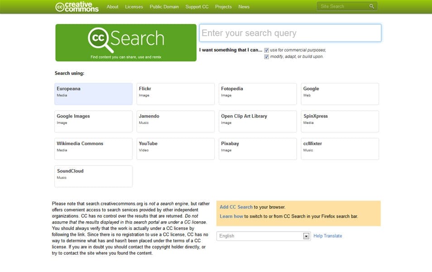Screen dimensions: 432x272
Task: Select Wikimedia Commons media search
Action: point(93,148)
